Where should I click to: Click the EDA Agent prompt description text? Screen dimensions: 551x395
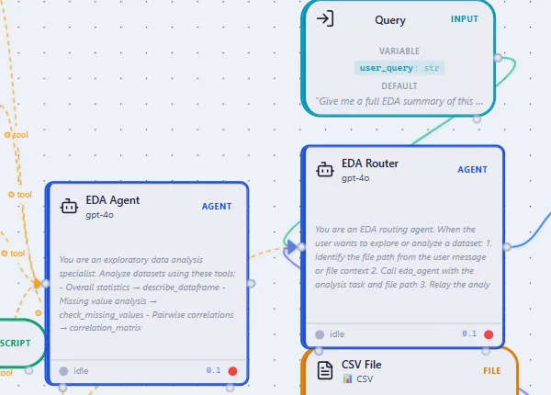tap(147, 293)
